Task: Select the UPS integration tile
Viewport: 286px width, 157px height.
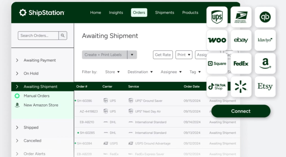Action: click(x=217, y=17)
